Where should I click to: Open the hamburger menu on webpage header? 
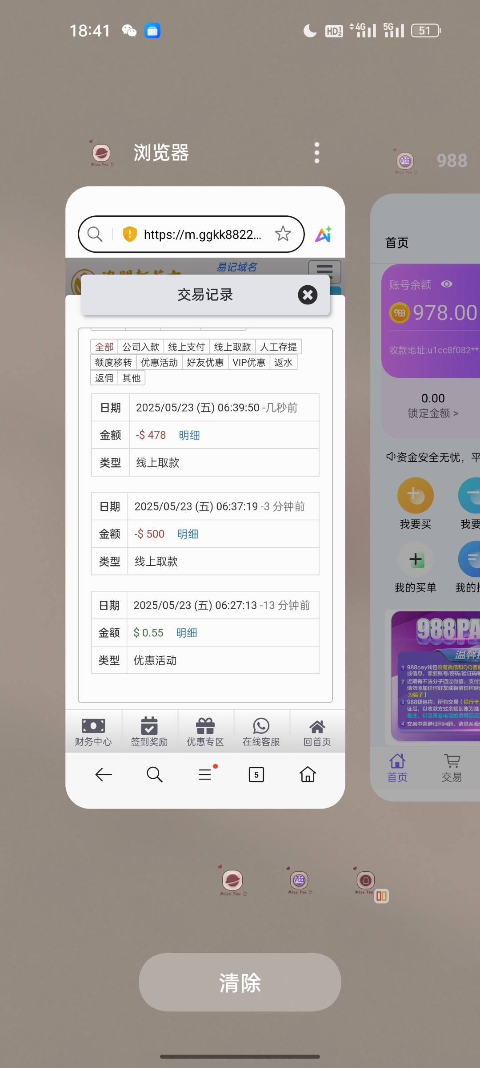[x=324, y=270]
